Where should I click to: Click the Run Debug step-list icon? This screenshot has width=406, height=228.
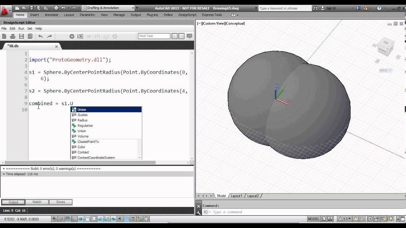81,36
